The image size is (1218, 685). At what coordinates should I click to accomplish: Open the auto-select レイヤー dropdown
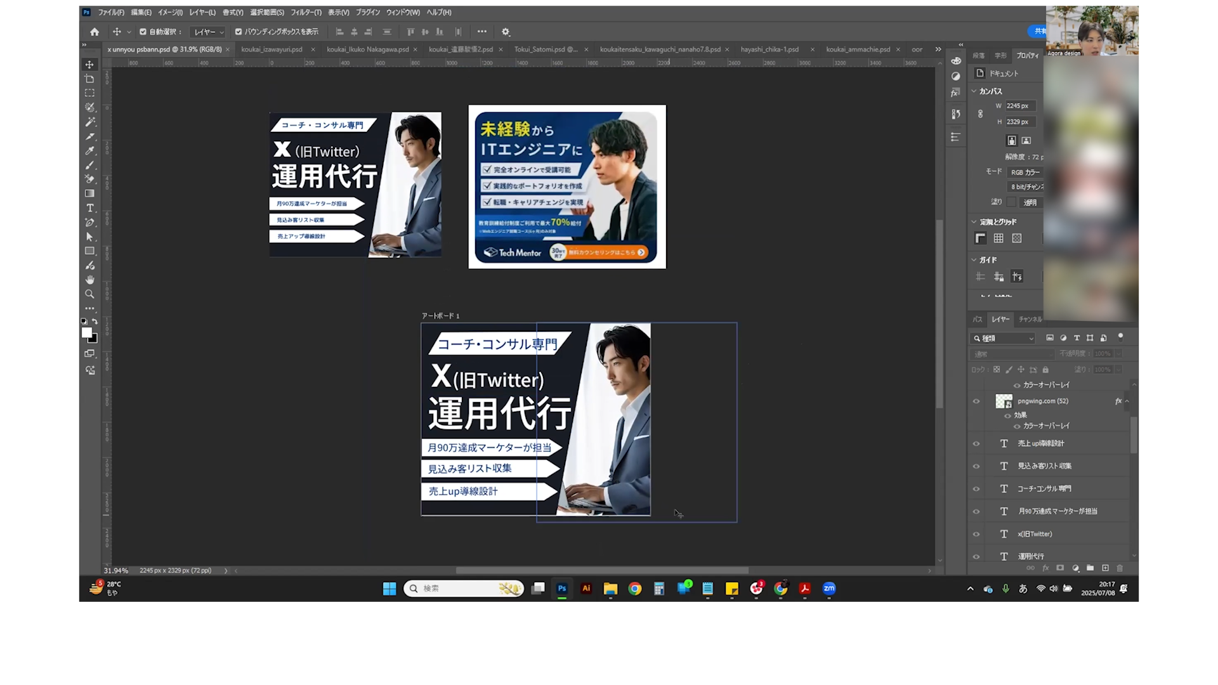point(209,32)
